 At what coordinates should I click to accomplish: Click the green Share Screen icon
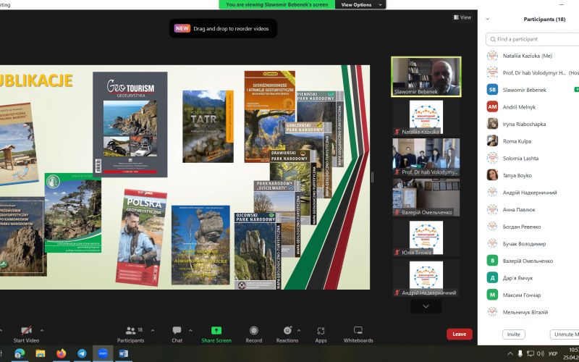pos(216,331)
